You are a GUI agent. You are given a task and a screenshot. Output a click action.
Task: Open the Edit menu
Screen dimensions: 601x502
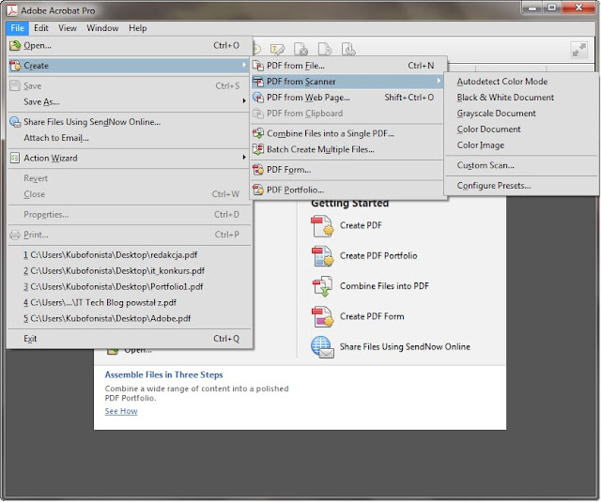41,28
